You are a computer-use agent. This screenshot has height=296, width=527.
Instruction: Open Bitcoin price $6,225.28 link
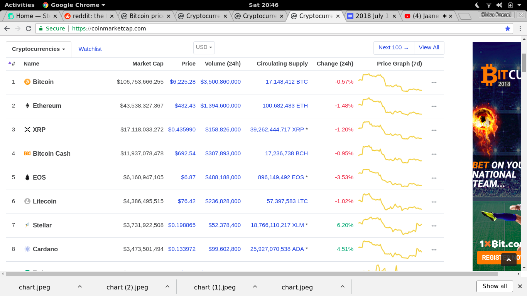tap(182, 82)
